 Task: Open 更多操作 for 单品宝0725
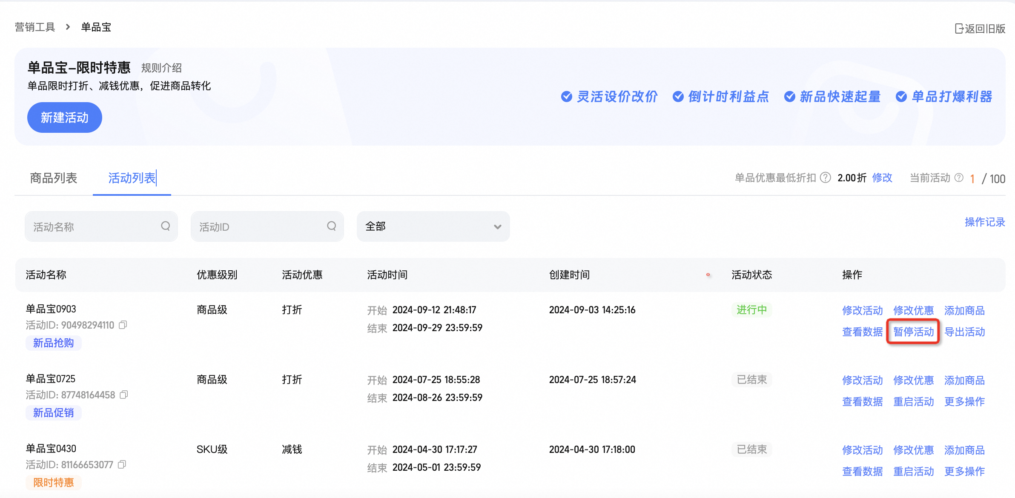(965, 401)
